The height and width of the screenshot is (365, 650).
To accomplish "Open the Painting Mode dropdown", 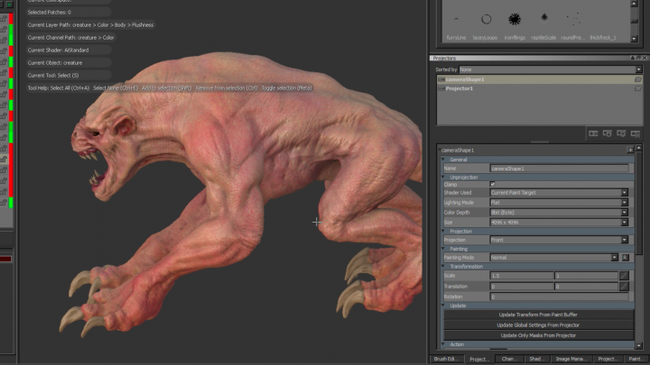I will [553, 258].
